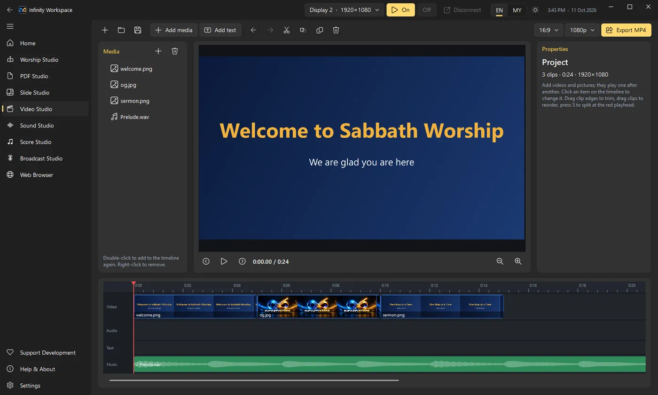The image size is (658, 395).
Task: Click the Disconnect button
Action: 462,10
